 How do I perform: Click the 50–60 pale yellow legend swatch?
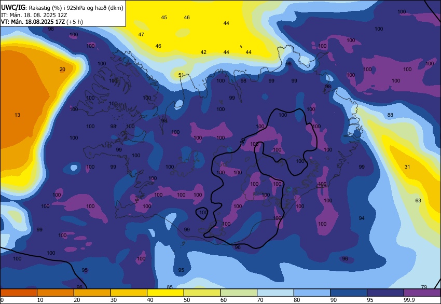[202, 293]
